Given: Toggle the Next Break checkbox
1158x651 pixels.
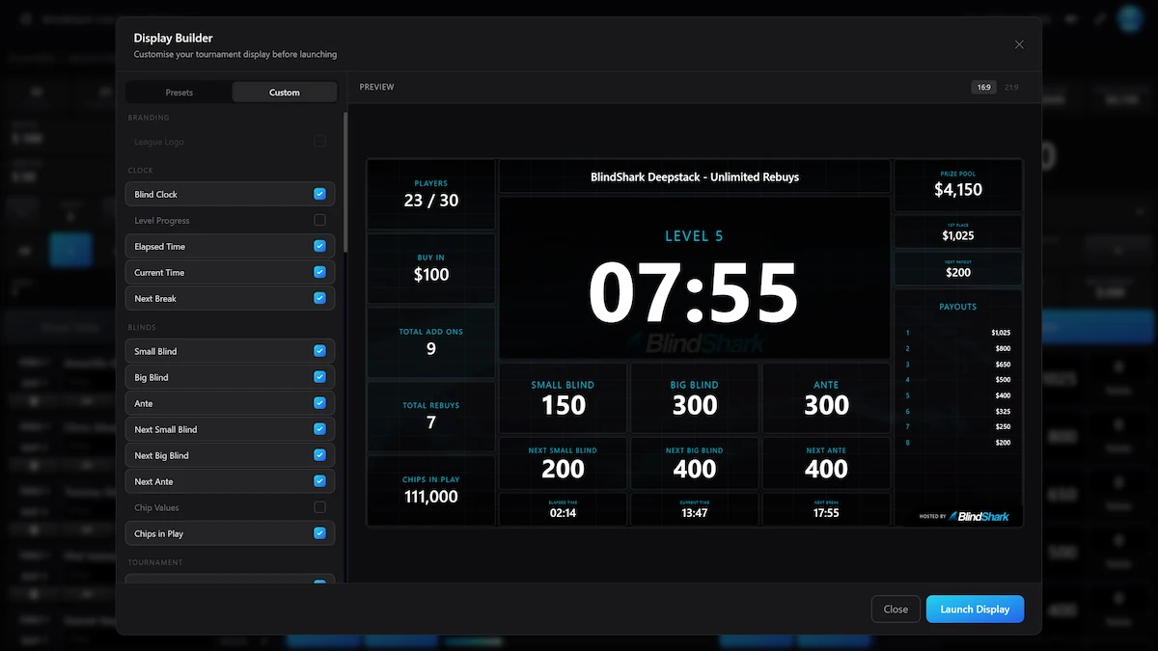Looking at the screenshot, I should (x=319, y=298).
